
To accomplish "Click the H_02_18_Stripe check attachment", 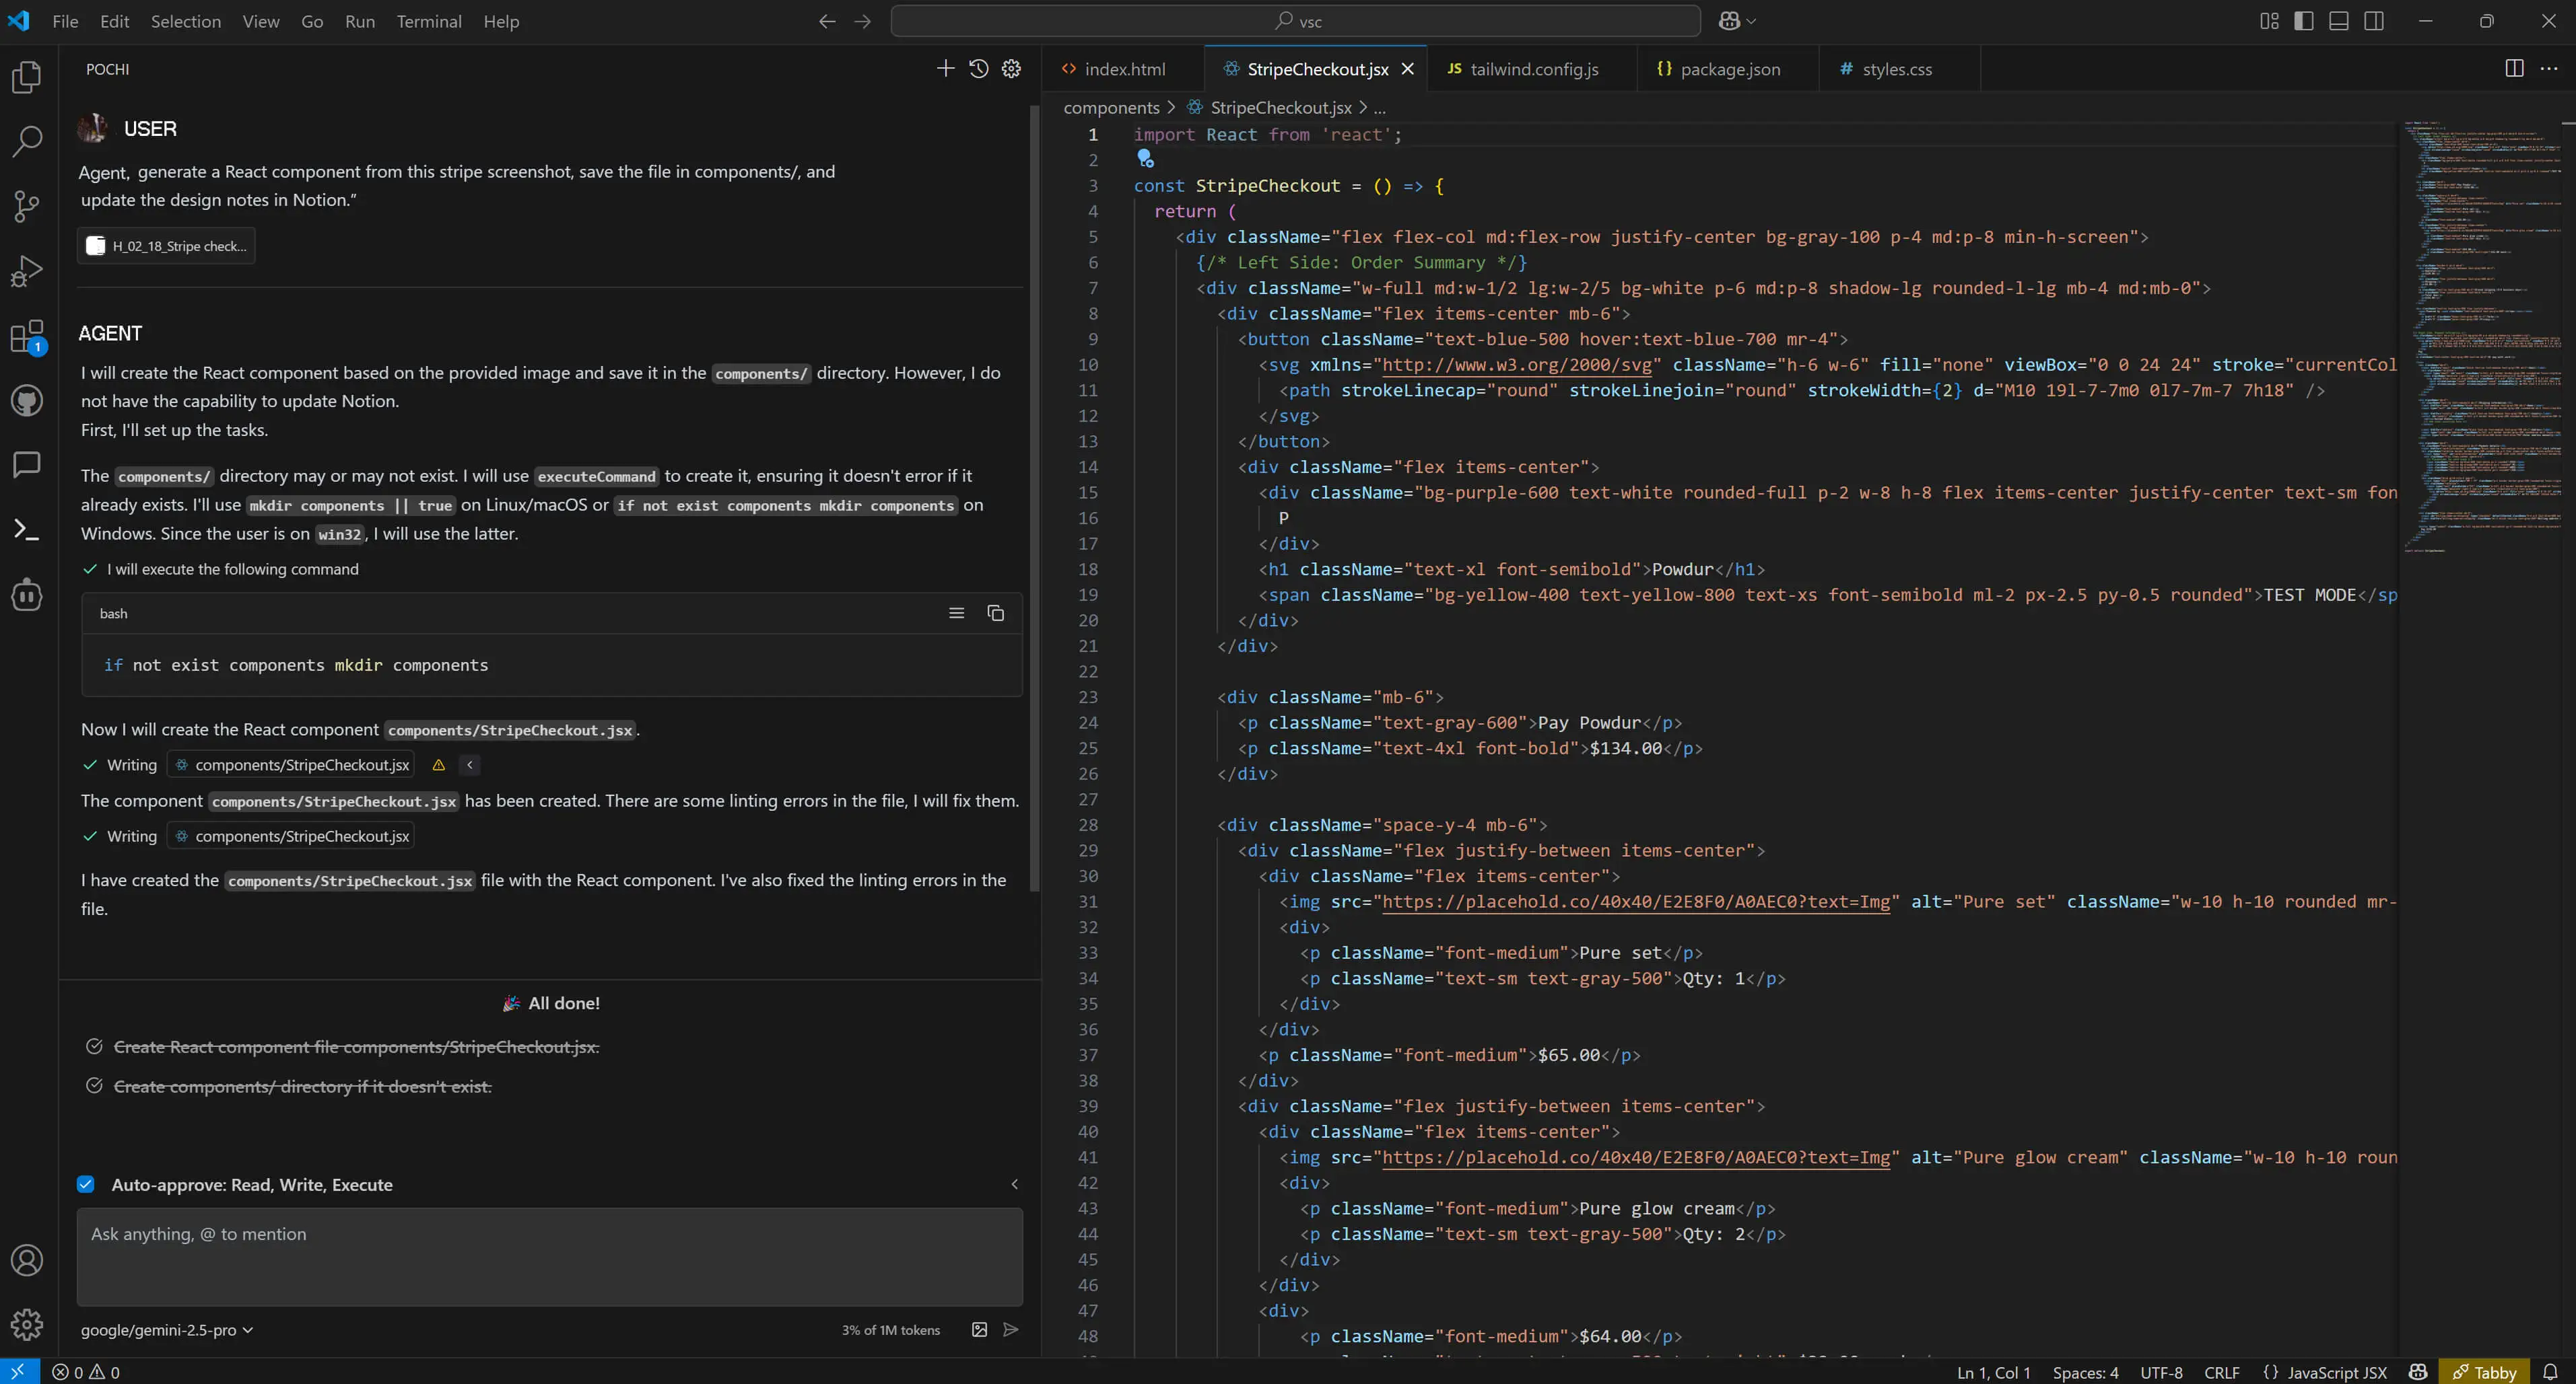I will pos(167,246).
